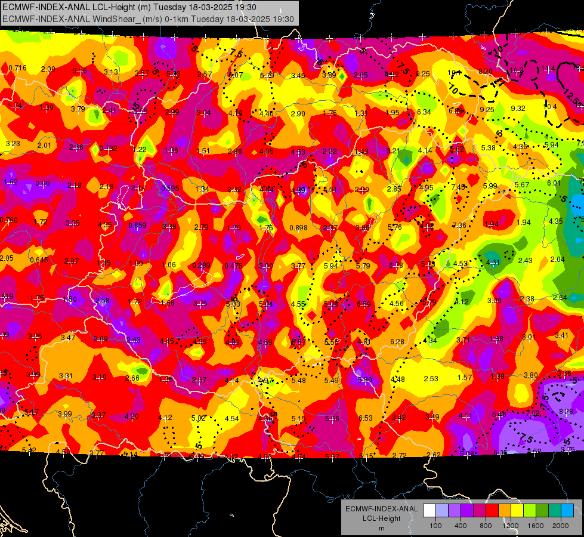Click the wind shear value 0.898
The width and height of the screenshot is (584, 537).
[x=299, y=228]
